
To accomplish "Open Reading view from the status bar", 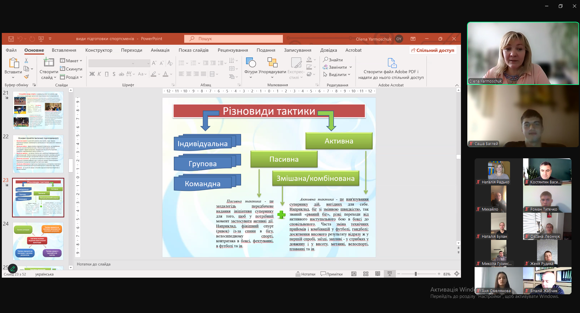I will coord(378,274).
